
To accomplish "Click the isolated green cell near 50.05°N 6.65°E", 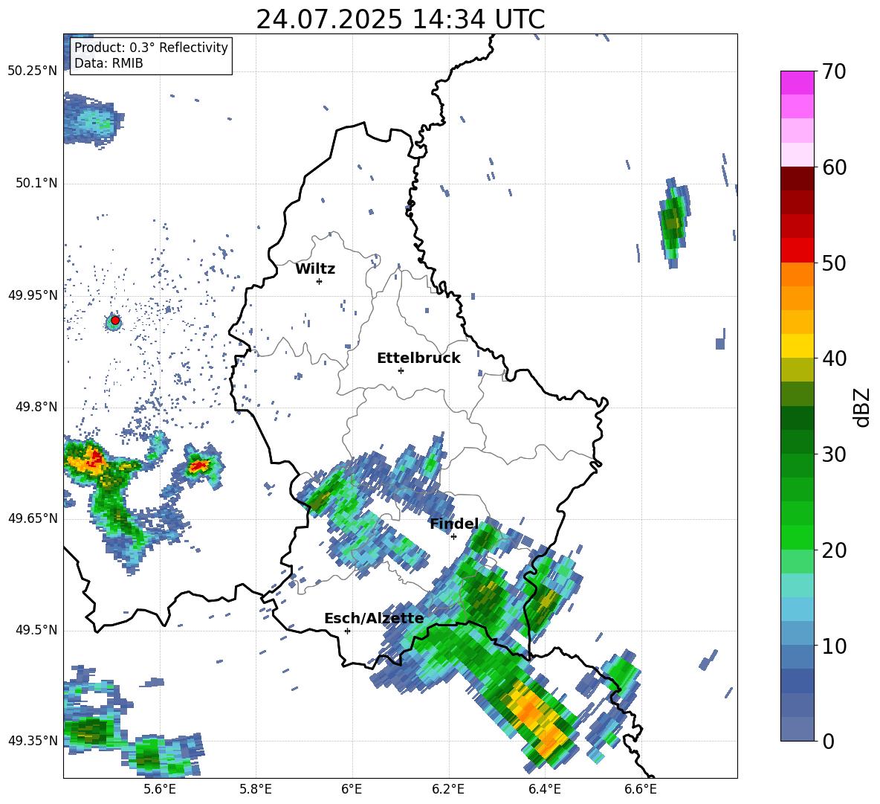I will click(x=673, y=222).
